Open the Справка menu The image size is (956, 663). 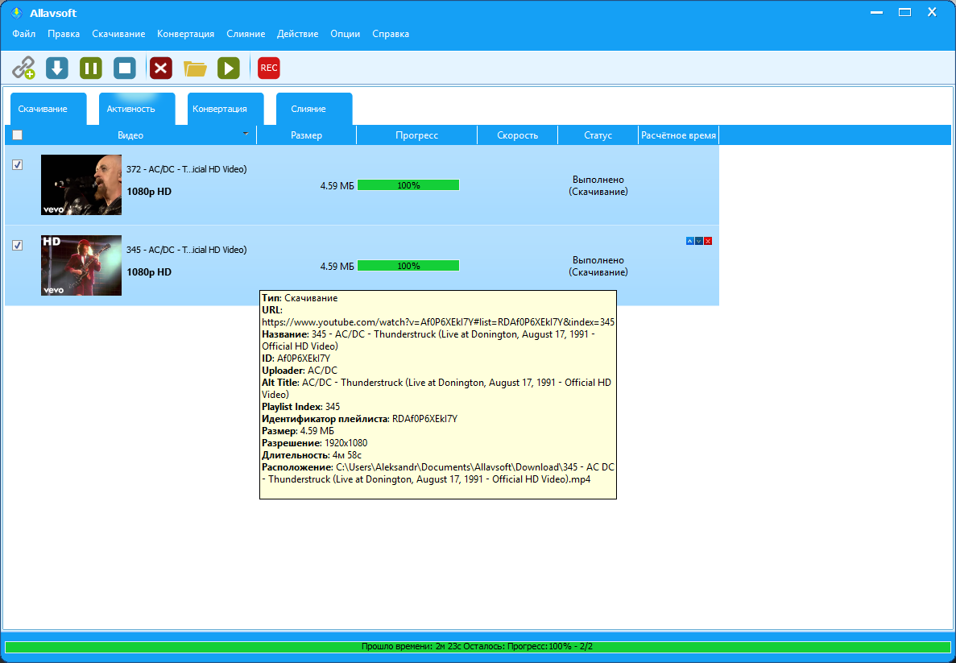390,34
